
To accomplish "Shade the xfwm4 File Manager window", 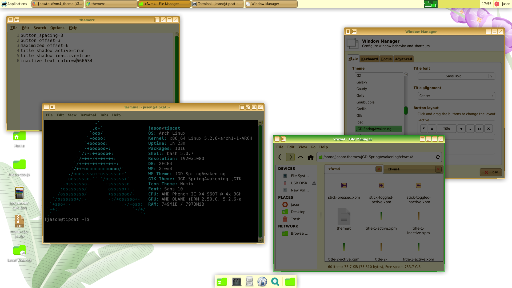I will coord(422,139).
